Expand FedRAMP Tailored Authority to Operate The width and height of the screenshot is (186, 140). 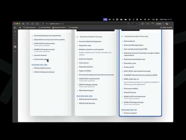point(139,75)
